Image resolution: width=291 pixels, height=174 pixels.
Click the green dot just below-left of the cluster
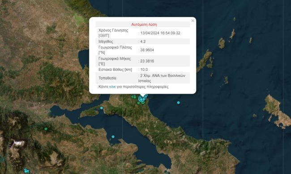(x=139, y=103)
